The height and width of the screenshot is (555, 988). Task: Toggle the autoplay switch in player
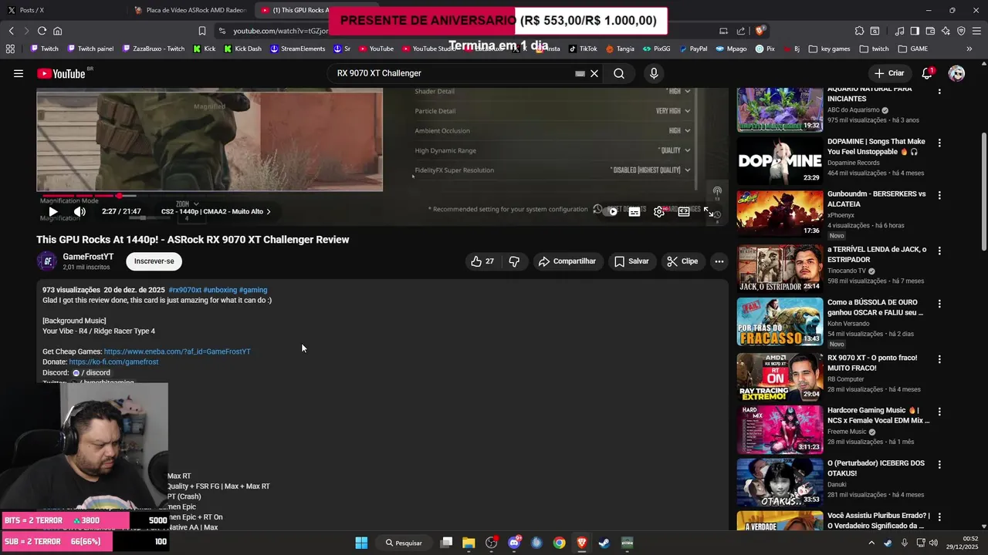611,211
